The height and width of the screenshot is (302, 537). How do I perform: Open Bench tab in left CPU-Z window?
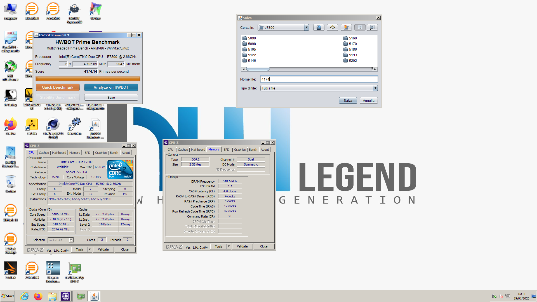[x=114, y=153]
